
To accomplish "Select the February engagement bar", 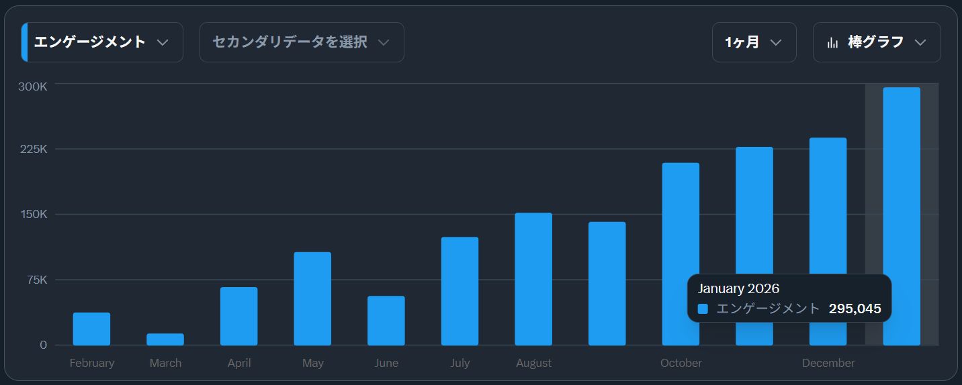I will point(91,329).
